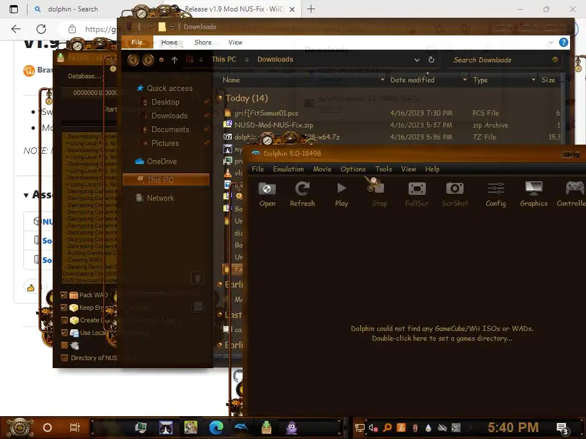Select file NUSD-Mod-NUS-Fix.zip
The image size is (586, 439).
(x=274, y=125)
